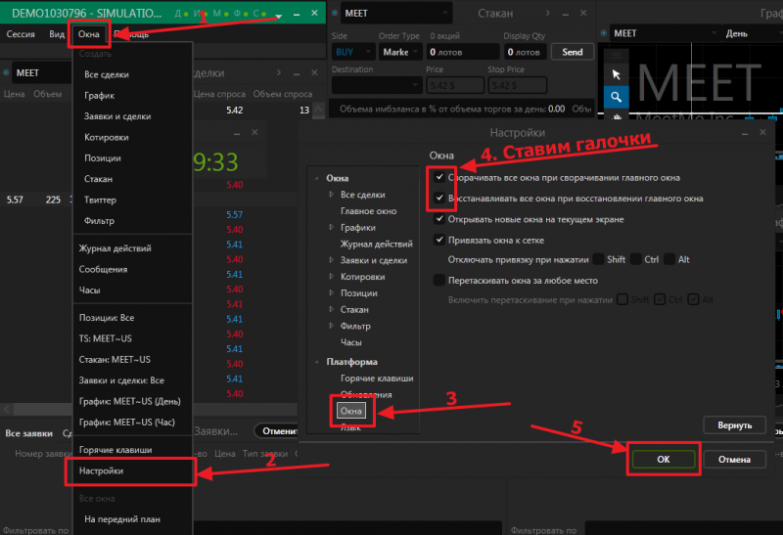This screenshot has width=783, height=535.
Task: Collapse the Окна settings group
Action: point(316,178)
